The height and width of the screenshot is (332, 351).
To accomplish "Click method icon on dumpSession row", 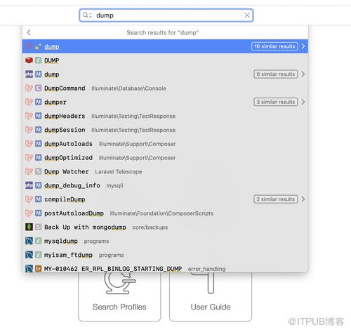I will coord(39,130).
